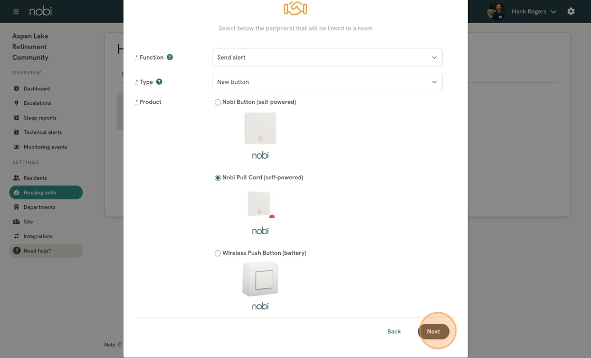Viewport: 591px width, 358px height.
Task: Click the Residents sidebar icon
Action: pos(16,178)
